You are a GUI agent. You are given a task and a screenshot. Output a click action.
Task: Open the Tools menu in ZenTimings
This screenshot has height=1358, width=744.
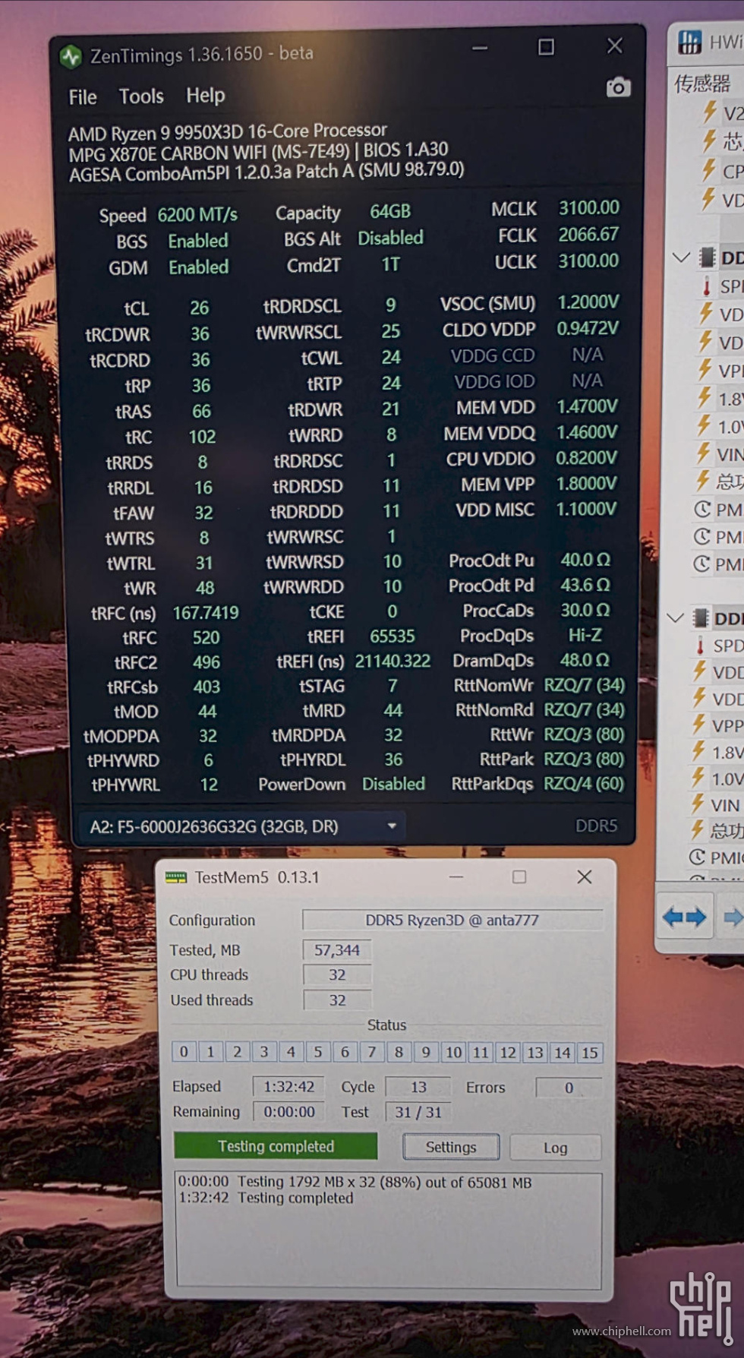point(141,96)
